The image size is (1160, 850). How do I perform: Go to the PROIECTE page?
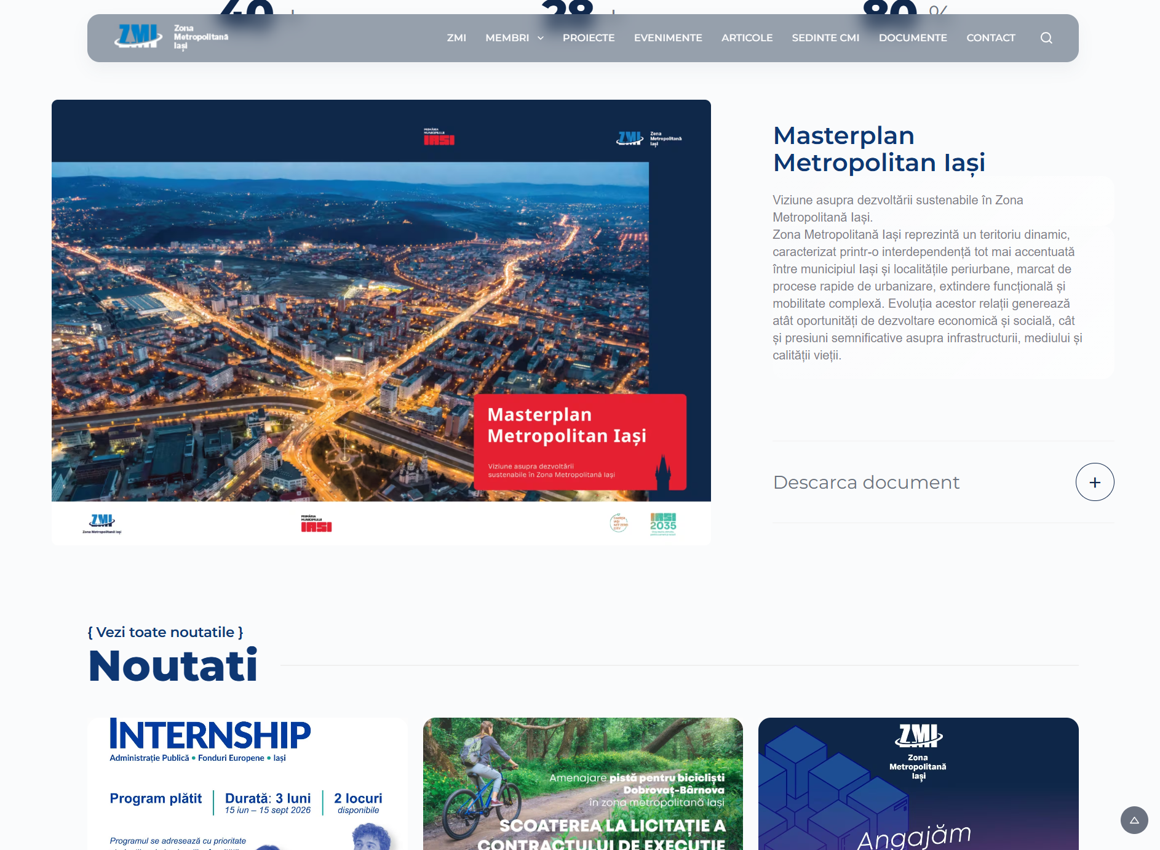pos(589,38)
